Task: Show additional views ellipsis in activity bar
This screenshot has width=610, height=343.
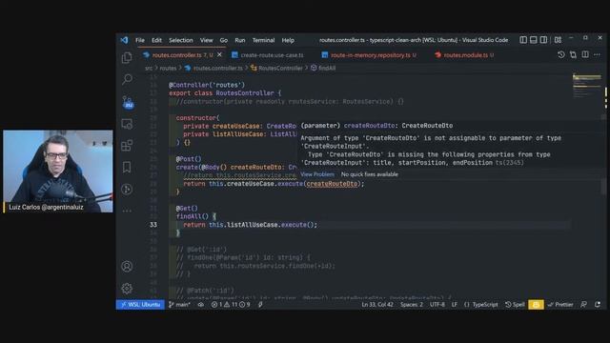Action: (x=127, y=211)
